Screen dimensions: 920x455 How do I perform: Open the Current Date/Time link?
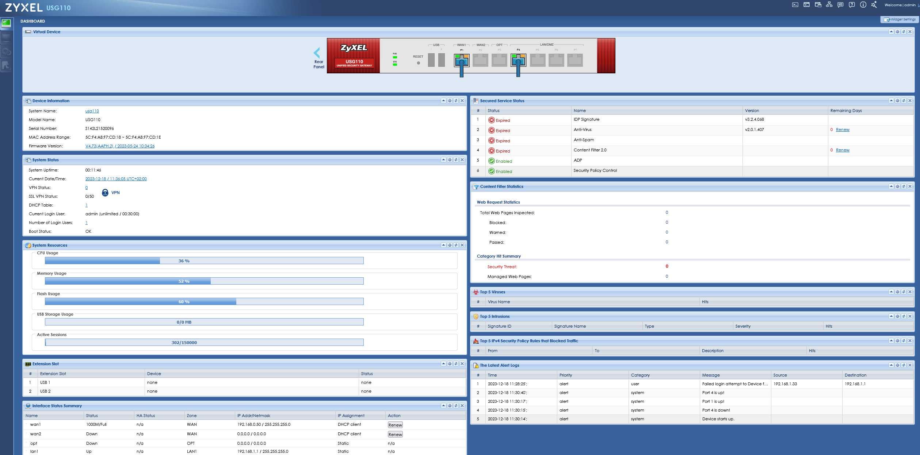tap(116, 179)
